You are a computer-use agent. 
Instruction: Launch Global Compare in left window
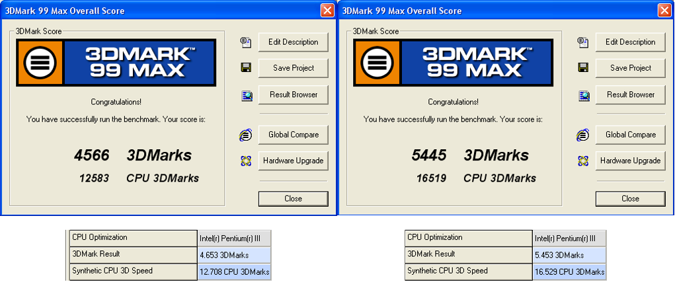(293, 135)
